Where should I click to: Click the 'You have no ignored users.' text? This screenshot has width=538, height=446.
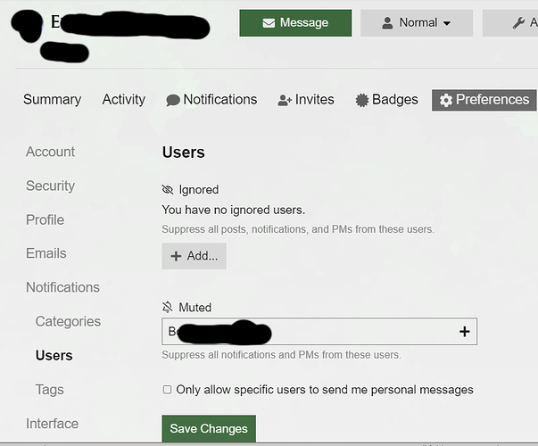(234, 210)
